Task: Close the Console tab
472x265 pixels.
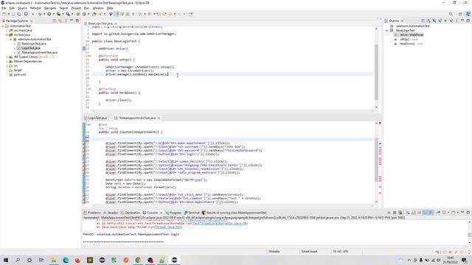Action: 161,213
